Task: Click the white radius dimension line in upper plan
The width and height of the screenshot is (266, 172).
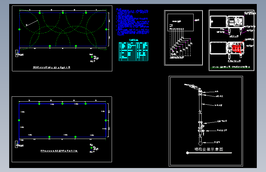Action: (32, 23)
